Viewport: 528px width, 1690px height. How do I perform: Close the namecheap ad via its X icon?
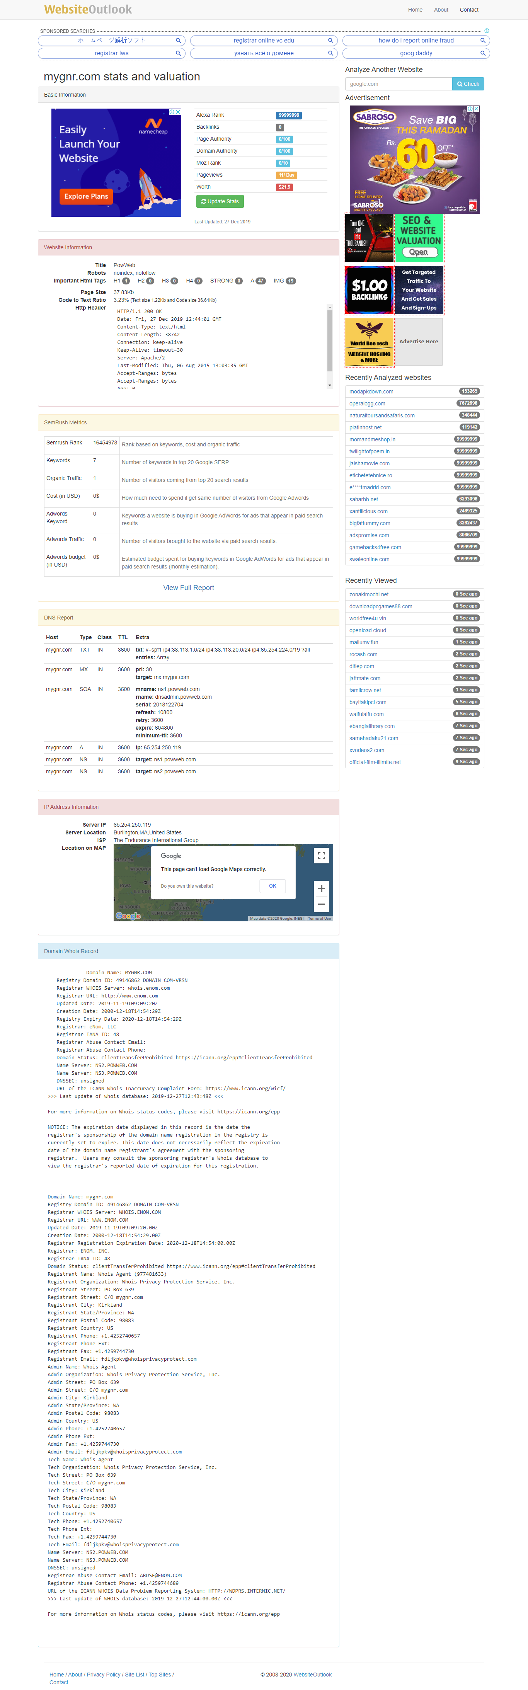coord(179,112)
